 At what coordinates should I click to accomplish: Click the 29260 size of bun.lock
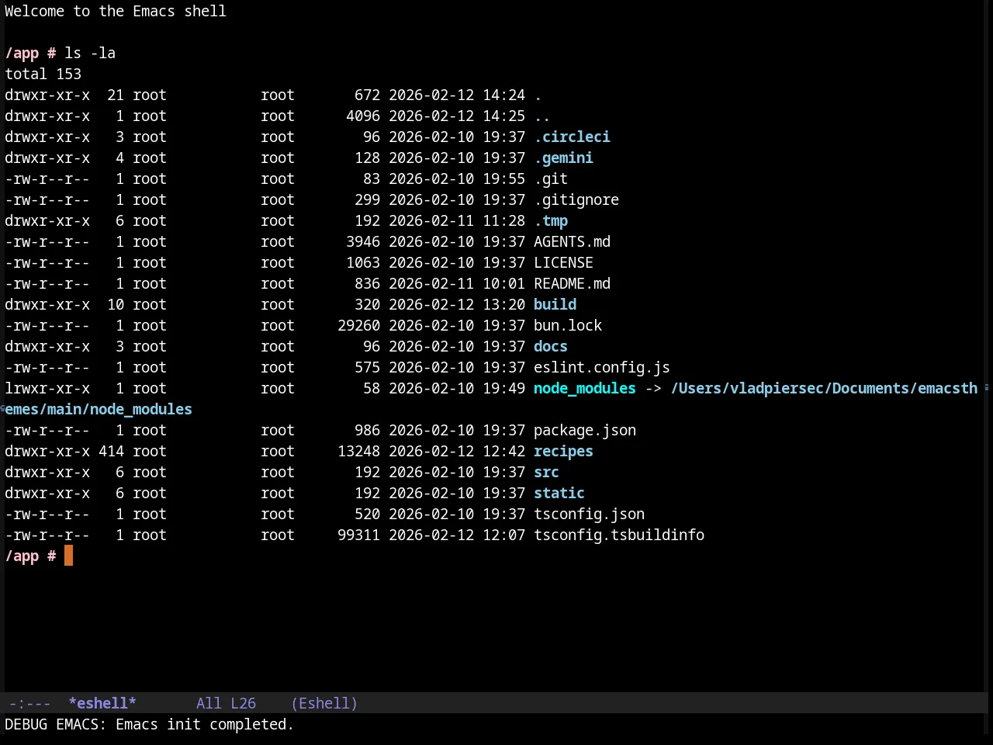click(x=358, y=326)
